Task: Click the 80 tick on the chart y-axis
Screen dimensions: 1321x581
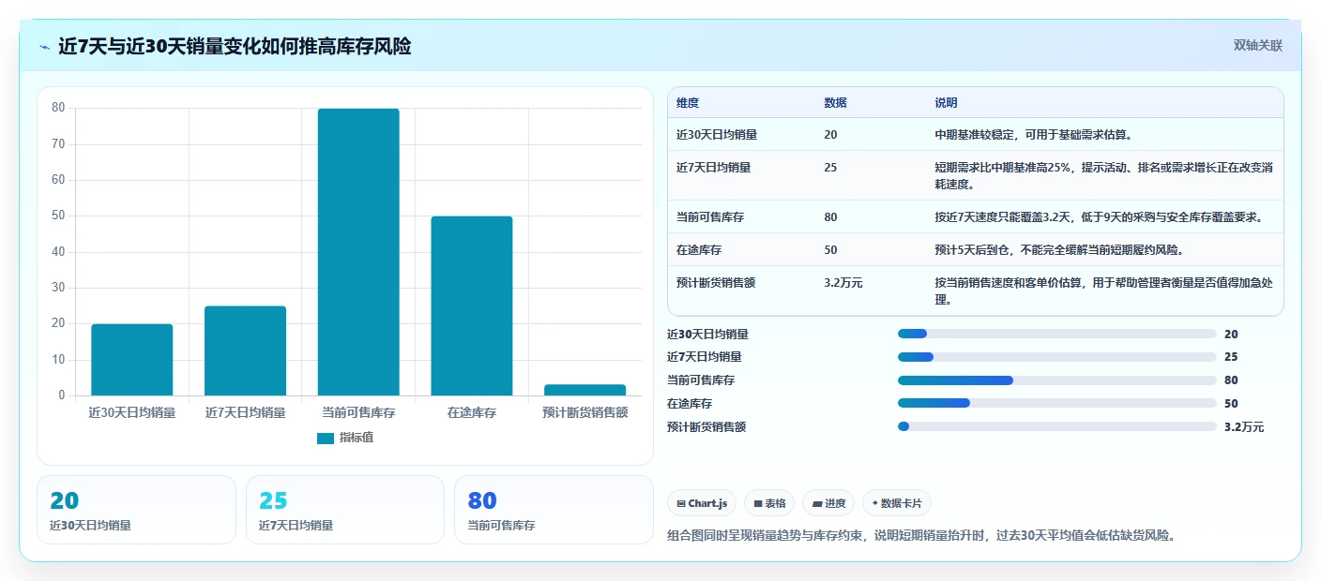Action: (x=58, y=108)
